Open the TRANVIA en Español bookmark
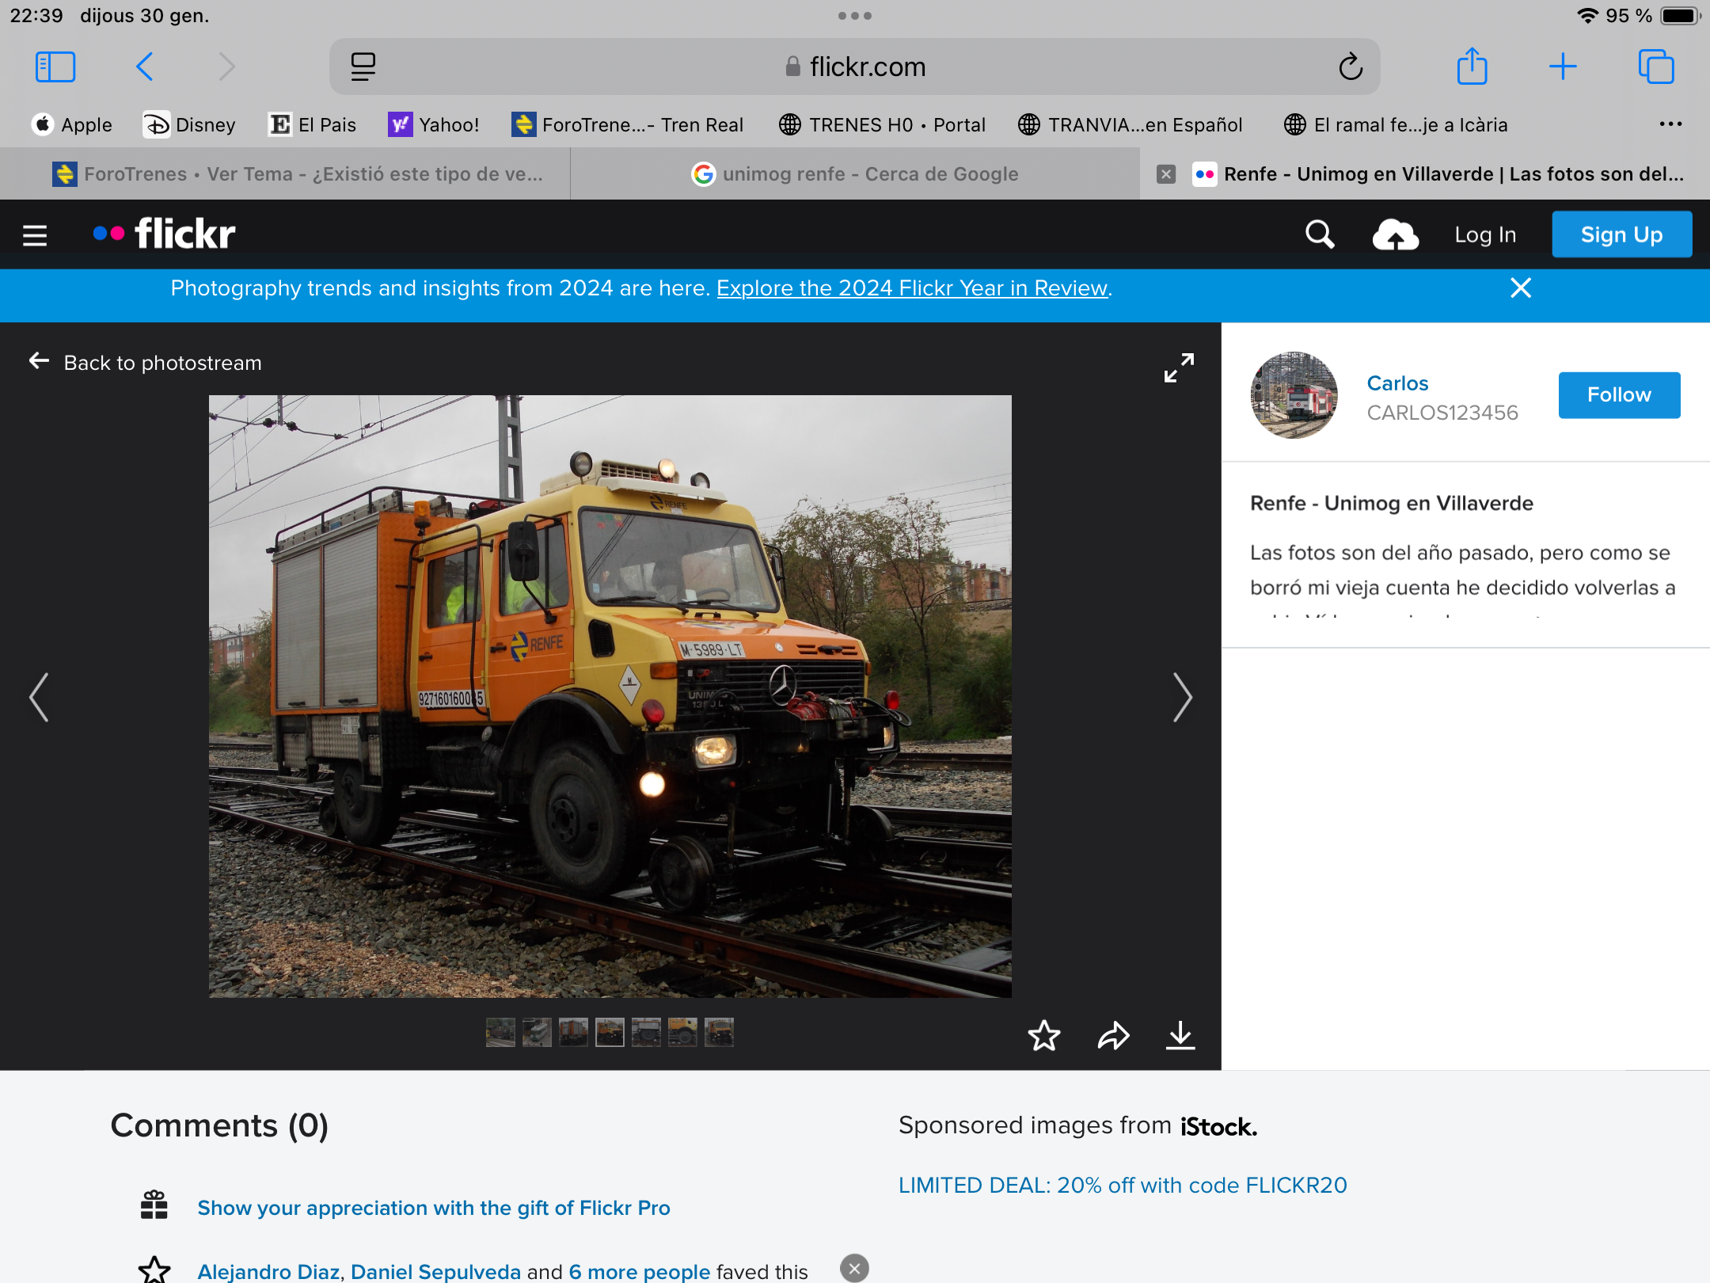The width and height of the screenshot is (1710, 1283). click(x=1130, y=125)
